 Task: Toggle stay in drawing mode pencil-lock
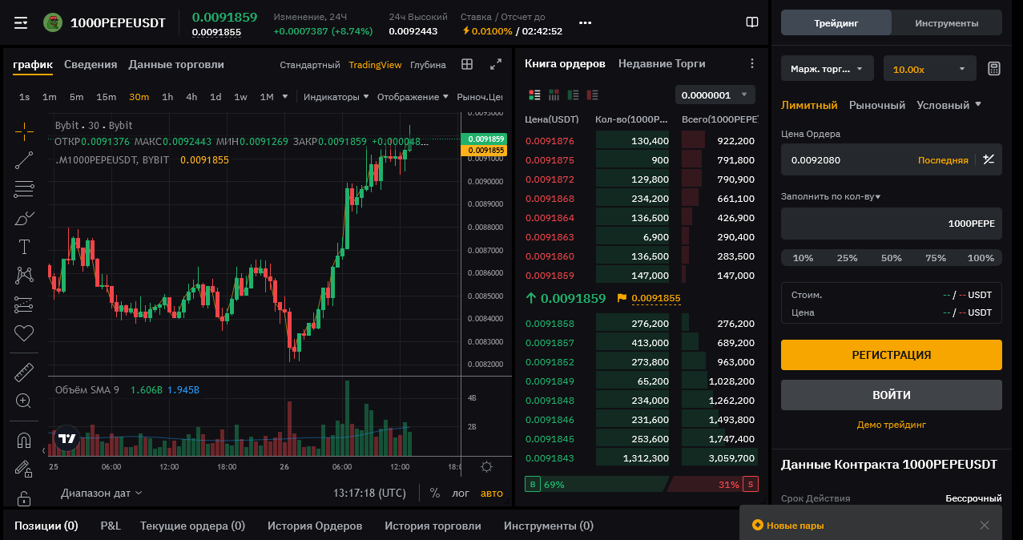point(24,469)
